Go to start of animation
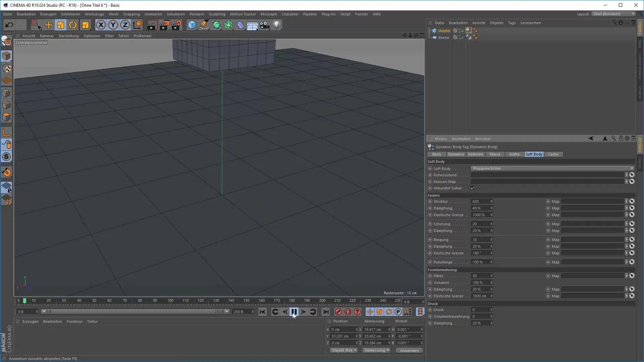The width and height of the screenshot is (644, 362). pyautogui.click(x=262, y=312)
